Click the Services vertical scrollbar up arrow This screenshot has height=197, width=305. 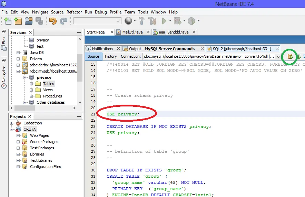click(x=80, y=39)
